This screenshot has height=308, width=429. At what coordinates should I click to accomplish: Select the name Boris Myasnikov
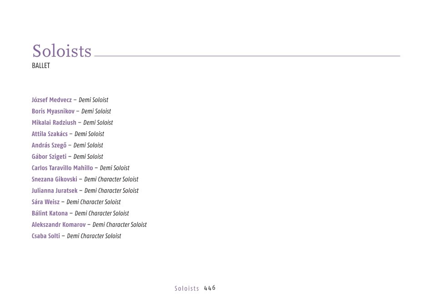[53, 112]
